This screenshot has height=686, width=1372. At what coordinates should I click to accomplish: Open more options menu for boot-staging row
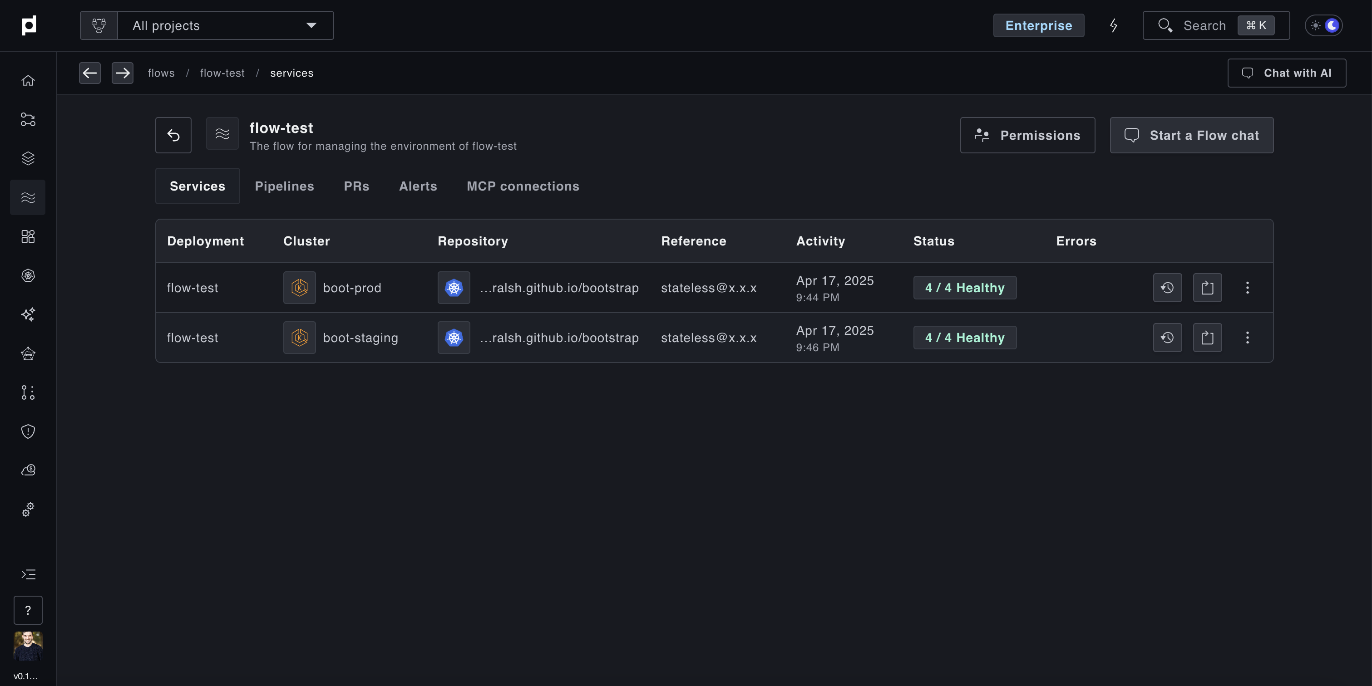1247,338
